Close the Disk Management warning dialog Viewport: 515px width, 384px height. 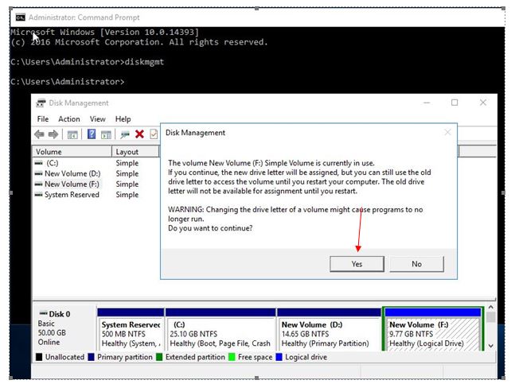447,133
